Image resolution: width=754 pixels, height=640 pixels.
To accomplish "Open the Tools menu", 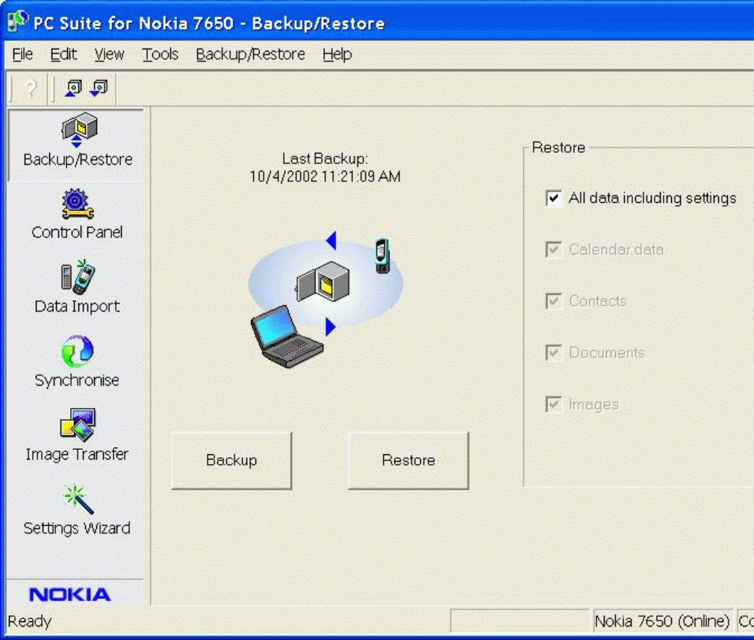I will pyautogui.click(x=160, y=54).
